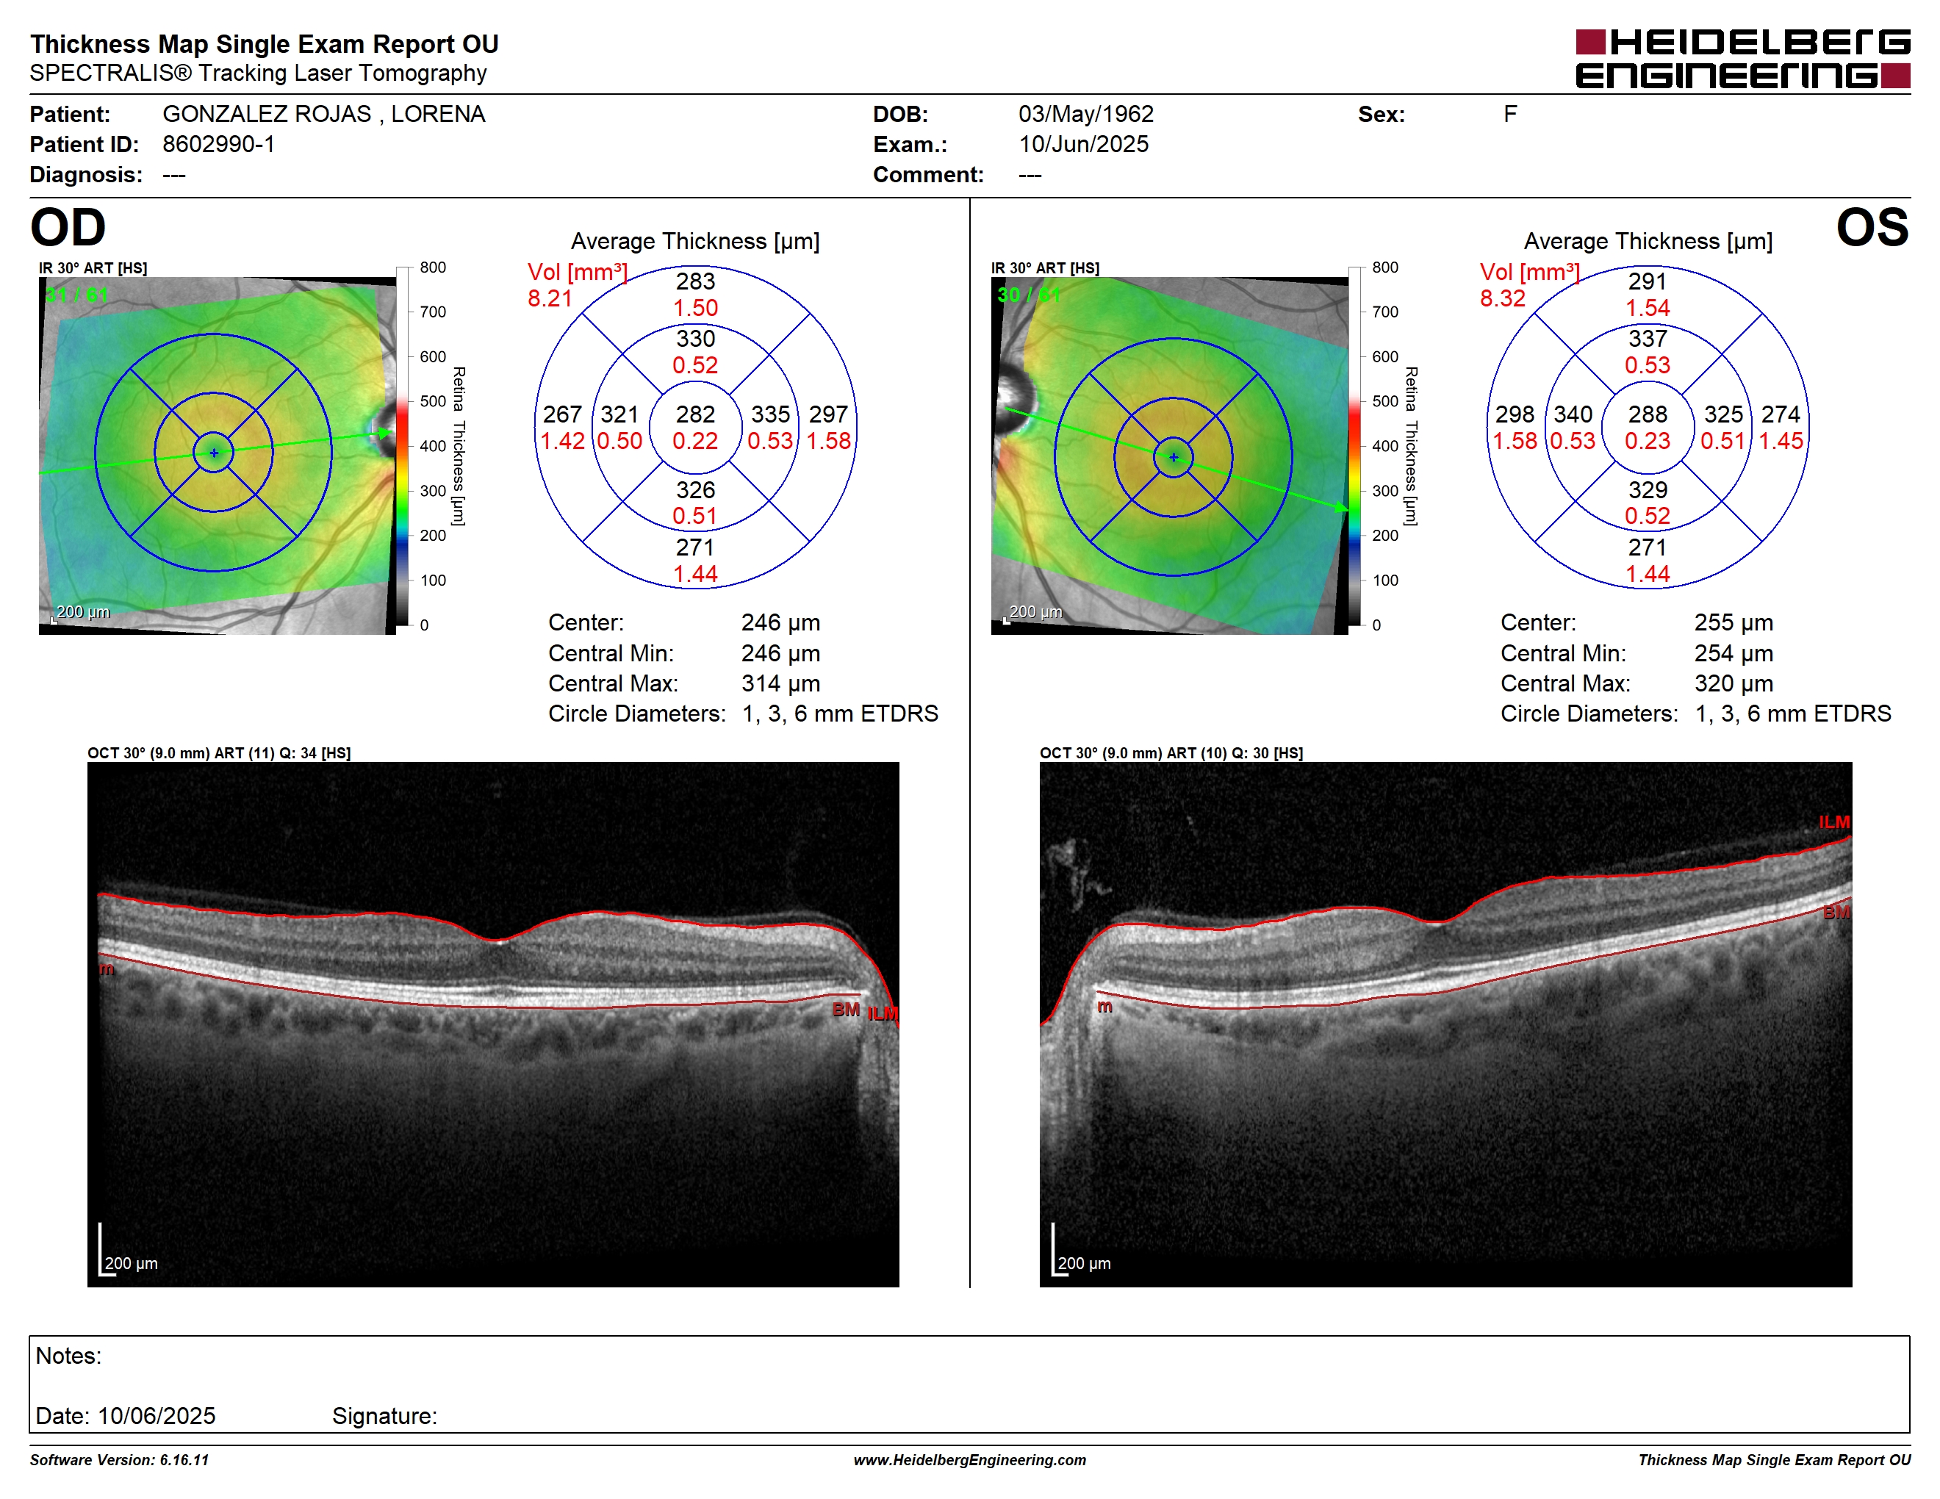Click OD inner left thickness 321

point(620,414)
